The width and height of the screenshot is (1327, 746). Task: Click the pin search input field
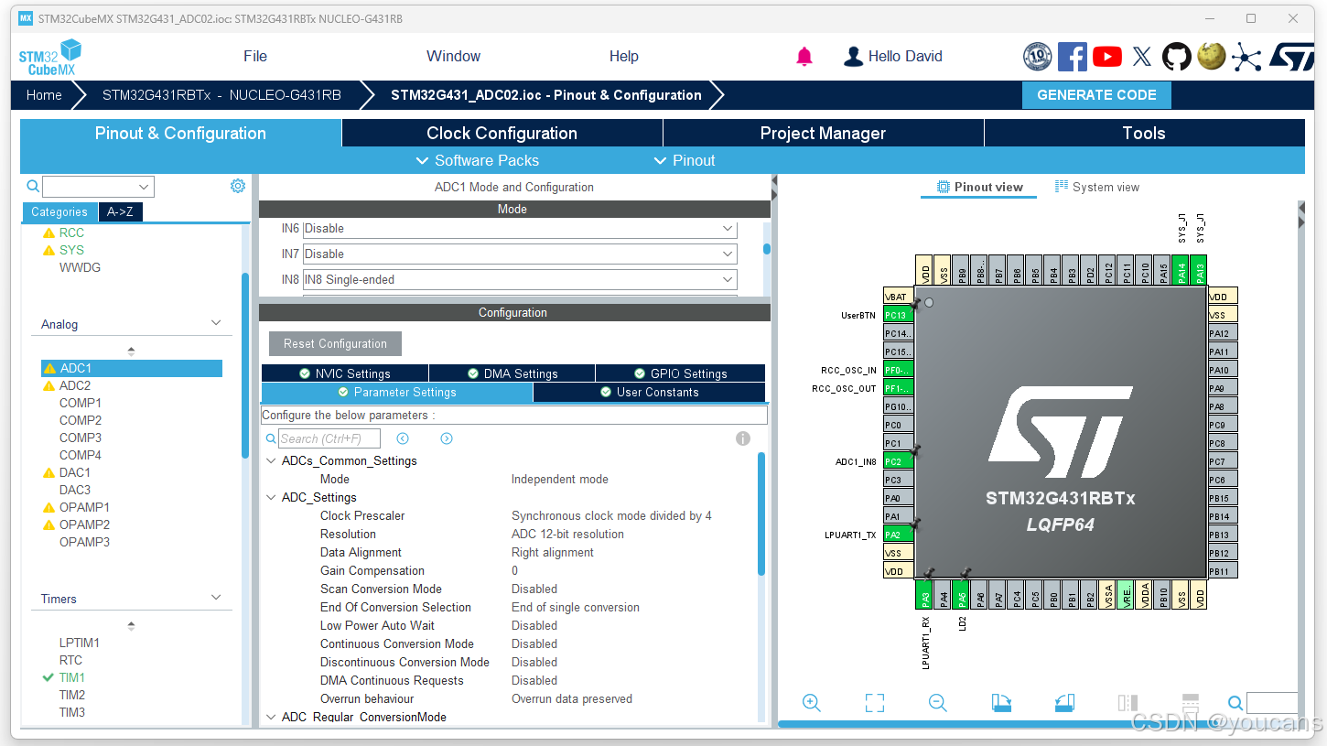point(1271,703)
